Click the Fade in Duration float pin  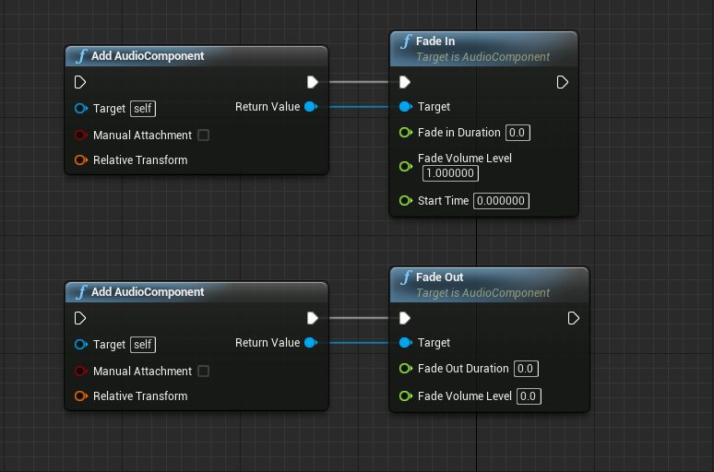click(405, 133)
